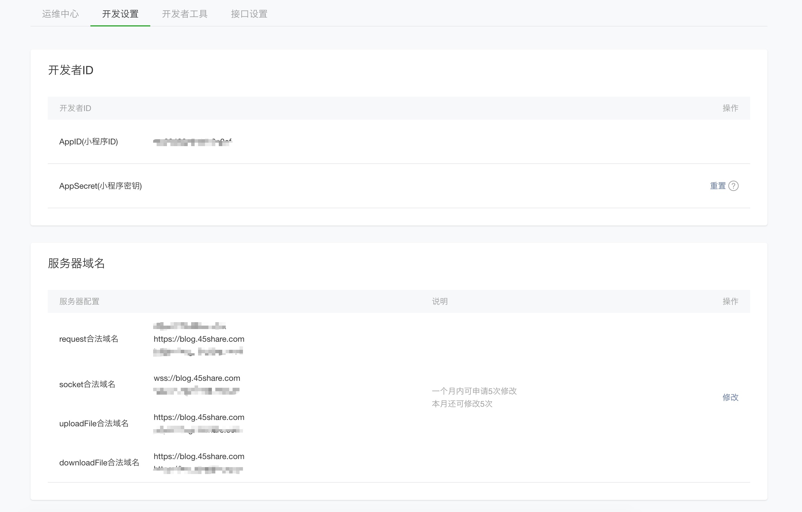Switch to the 开发设置 tab

(x=120, y=14)
